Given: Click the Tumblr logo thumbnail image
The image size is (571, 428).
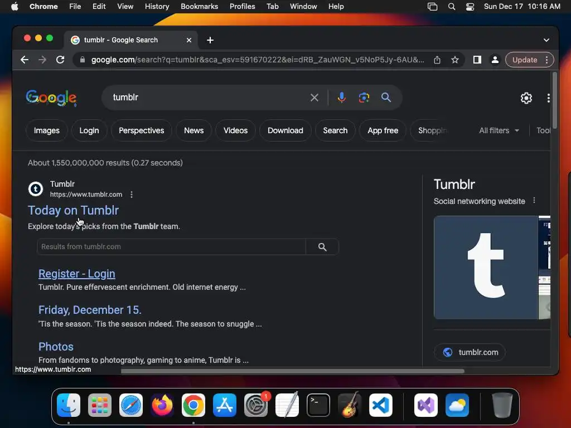Looking at the screenshot, I should 486,267.
